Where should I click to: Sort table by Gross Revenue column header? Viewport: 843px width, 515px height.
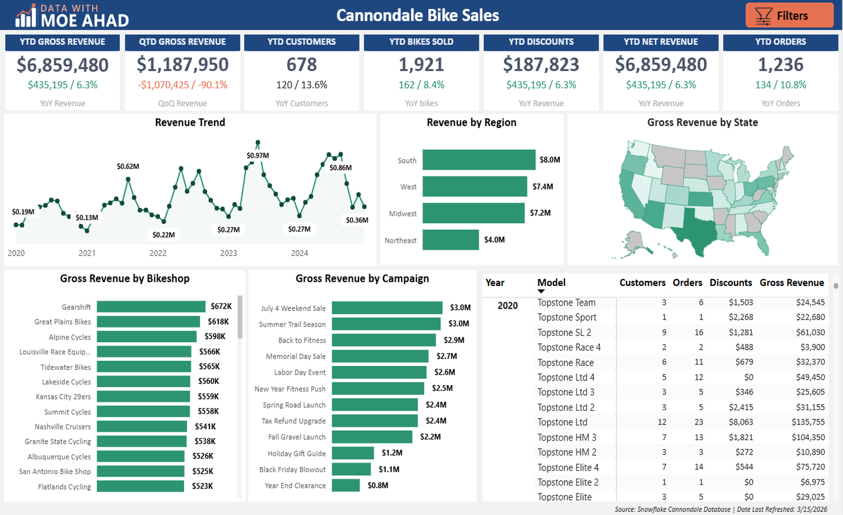pos(791,282)
